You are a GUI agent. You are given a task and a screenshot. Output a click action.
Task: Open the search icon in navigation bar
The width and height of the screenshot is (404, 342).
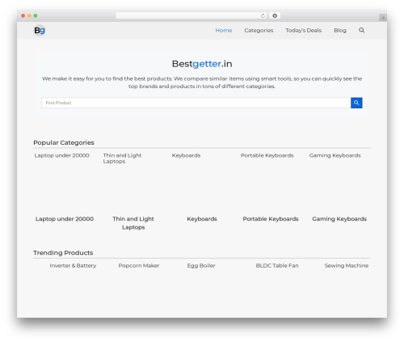(x=361, y=30)
